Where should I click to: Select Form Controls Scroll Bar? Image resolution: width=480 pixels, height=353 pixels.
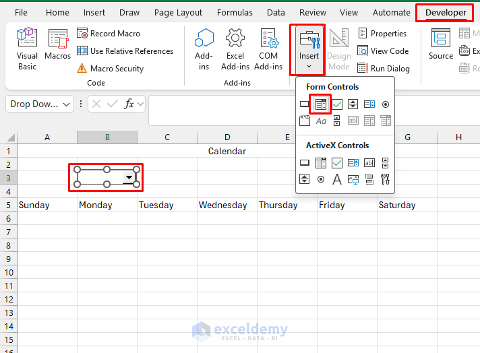coord(336,121)
